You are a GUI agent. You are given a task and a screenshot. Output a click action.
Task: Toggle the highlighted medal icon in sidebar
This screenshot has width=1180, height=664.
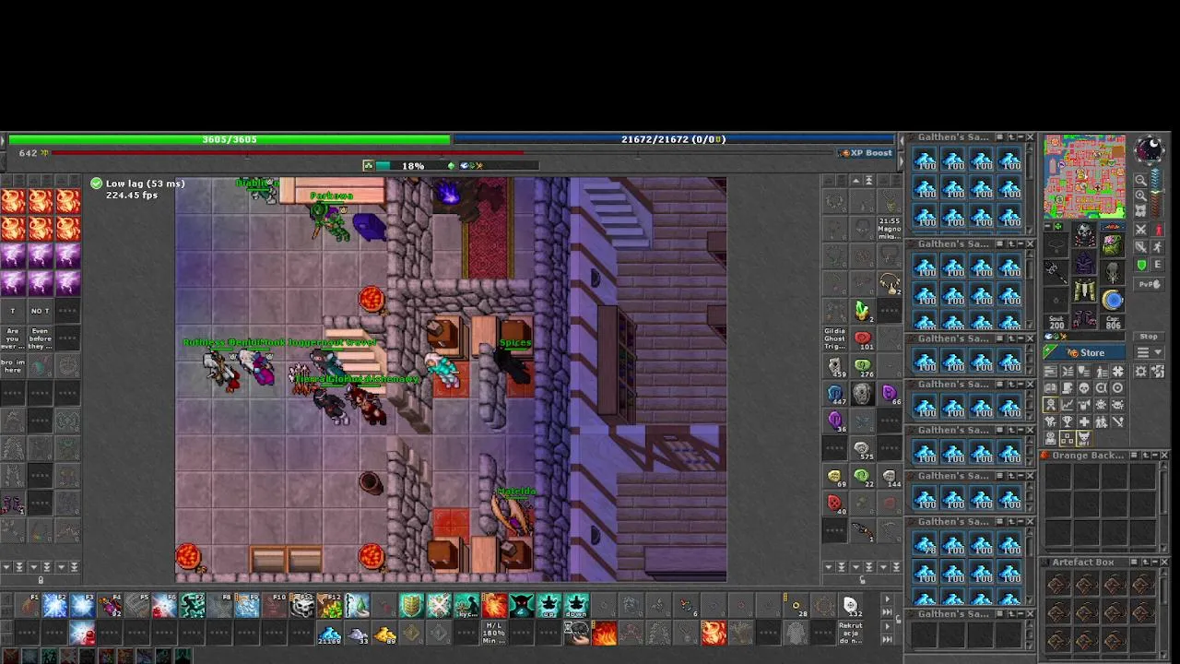[1050, 403]
